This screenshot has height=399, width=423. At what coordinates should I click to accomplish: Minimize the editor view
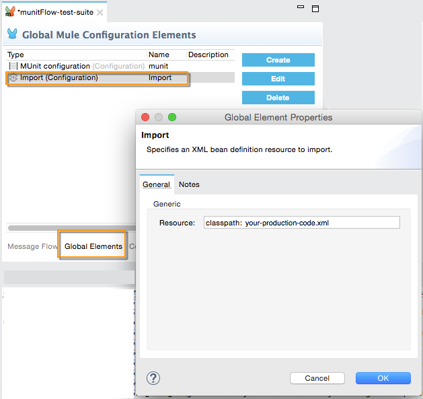pyautogui.click(x=300, y=7)
